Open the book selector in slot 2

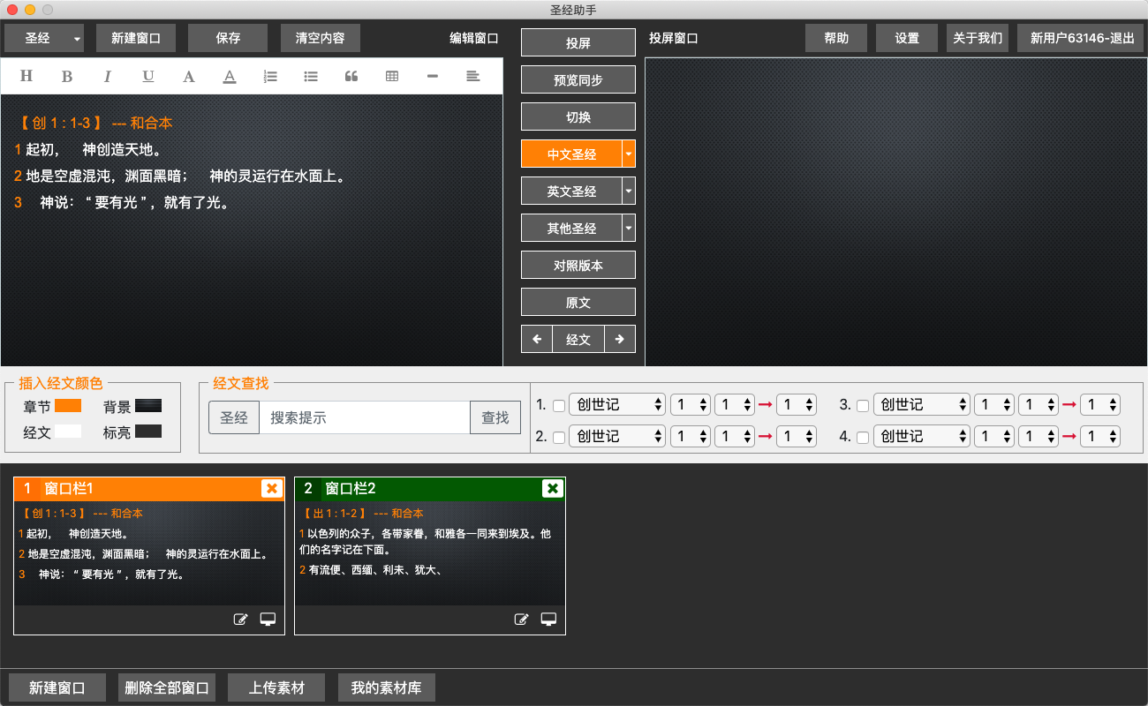click(616, 437)
